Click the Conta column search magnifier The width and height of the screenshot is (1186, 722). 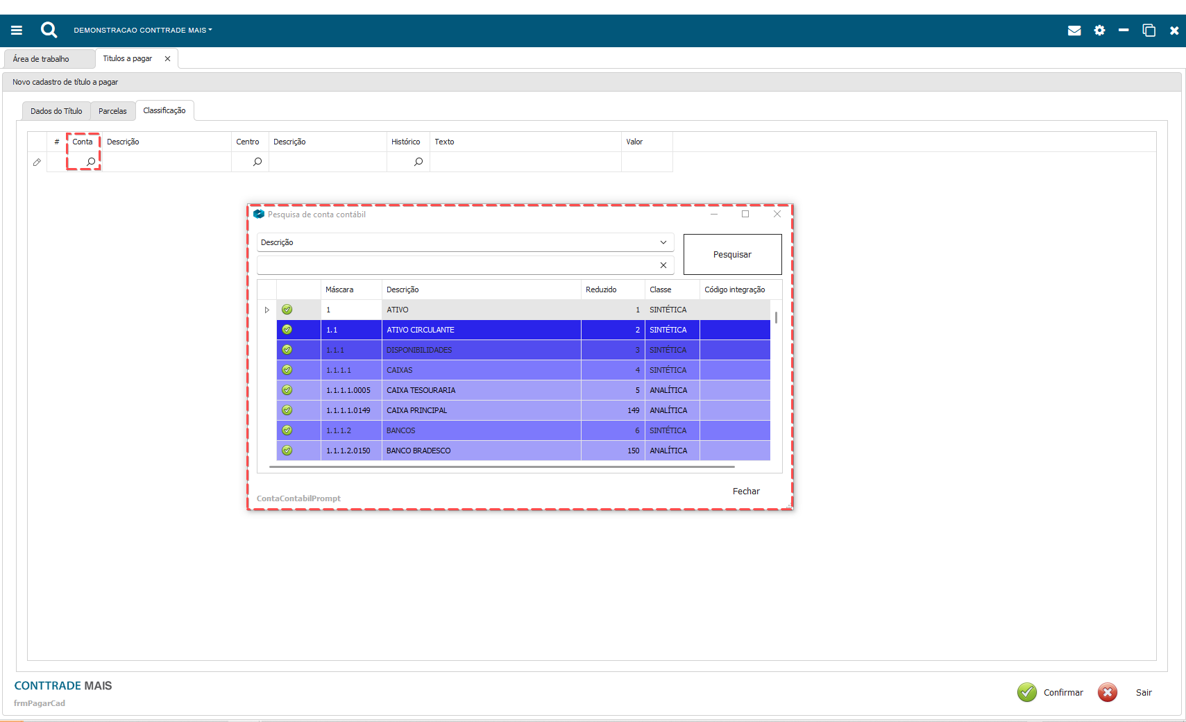pyautogui.click(x=90, y=162)
